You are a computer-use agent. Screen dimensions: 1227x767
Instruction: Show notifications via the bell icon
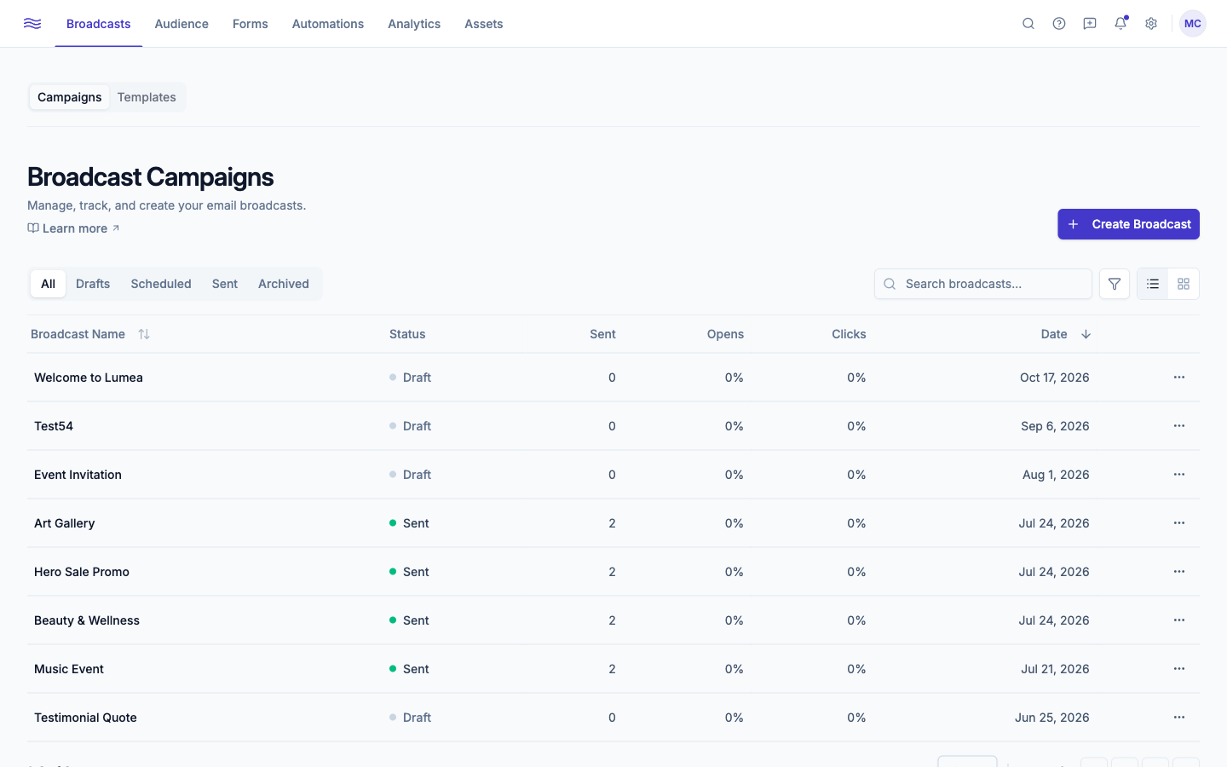1120,24
